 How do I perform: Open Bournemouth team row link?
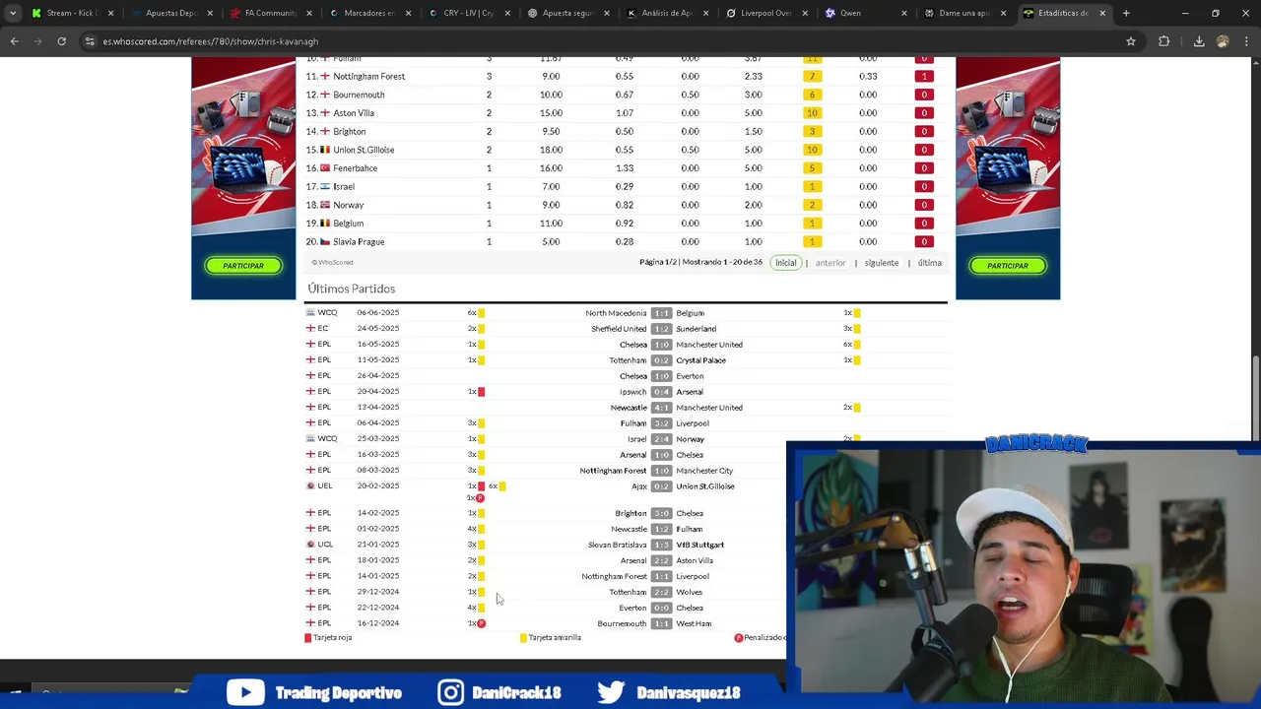pos(359,95)
